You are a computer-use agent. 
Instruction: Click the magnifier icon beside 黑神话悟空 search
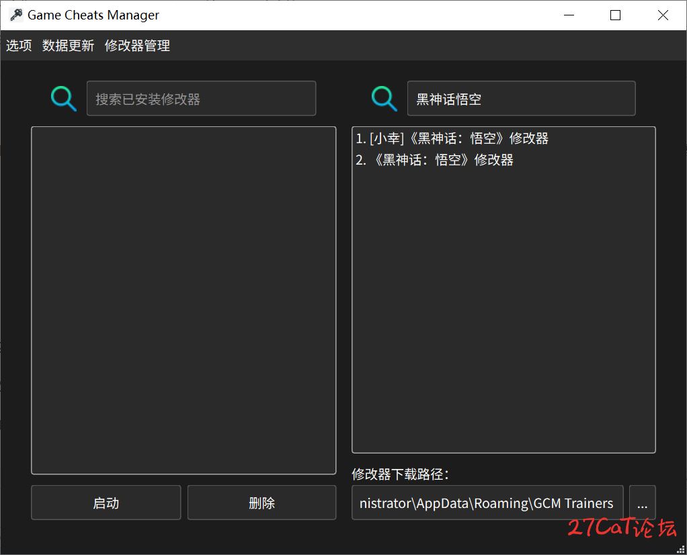click(385, 99)
